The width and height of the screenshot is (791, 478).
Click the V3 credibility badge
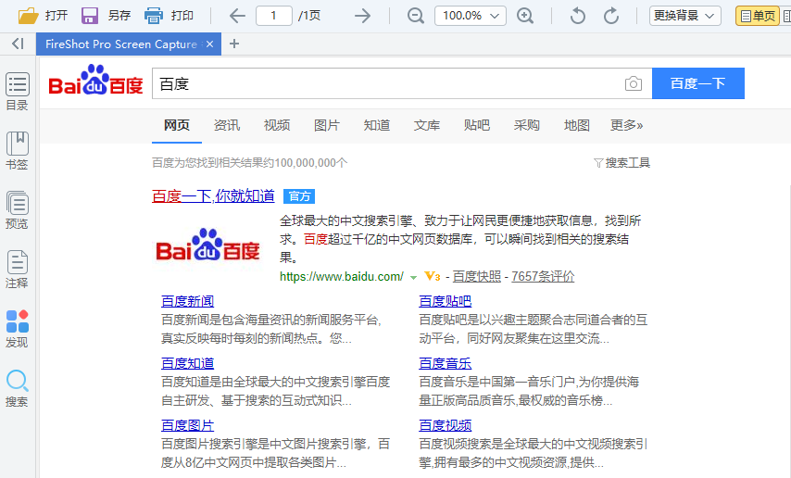pos(433,276)
